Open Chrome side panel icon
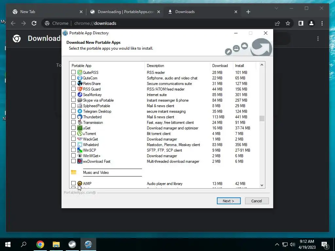 pyautogui.click(x=301, y=23)
